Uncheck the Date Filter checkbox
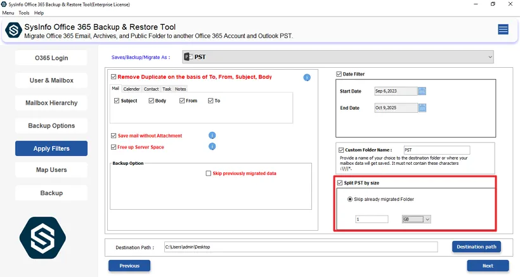The width and height of the screenshot is (520, 277). click(x=339, y=74)
